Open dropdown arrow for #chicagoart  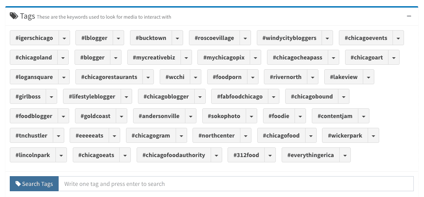coord(394,57)
